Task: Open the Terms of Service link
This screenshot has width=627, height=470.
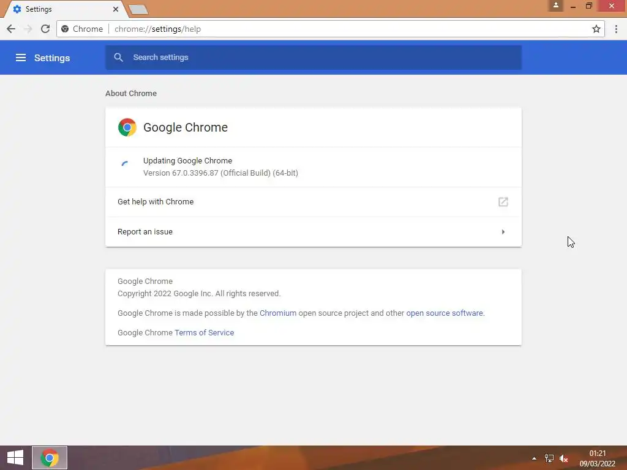Action: point(205,332)
